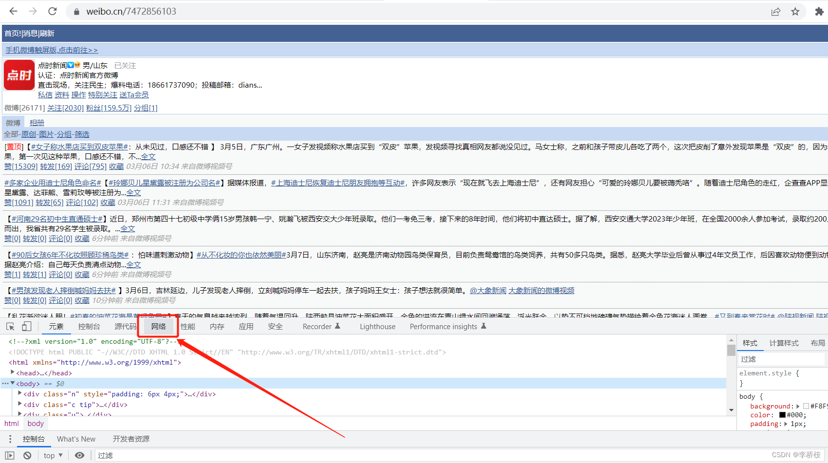Open the 资料 profile link

click(x=62, y=95)
